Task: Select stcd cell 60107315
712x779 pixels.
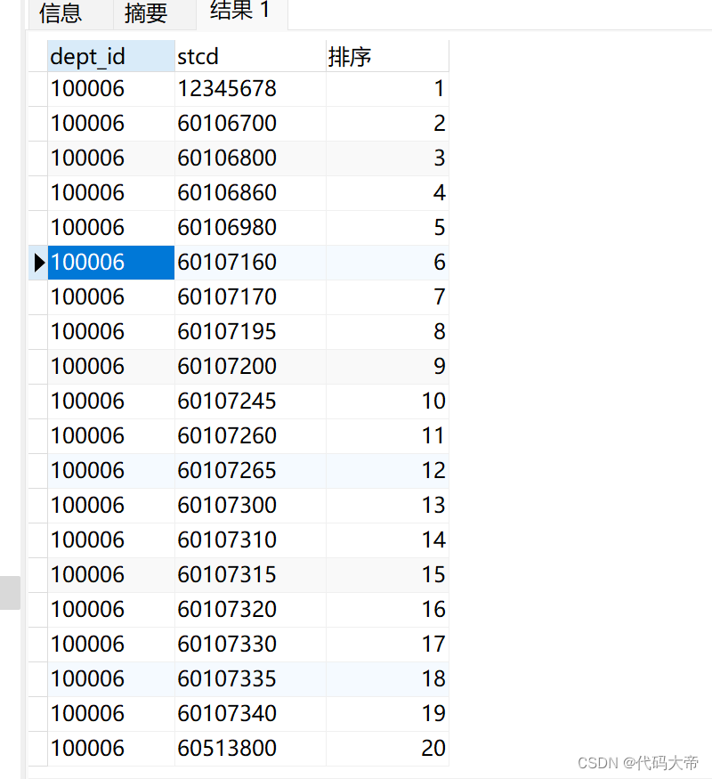Action: (x=250, y=575)
